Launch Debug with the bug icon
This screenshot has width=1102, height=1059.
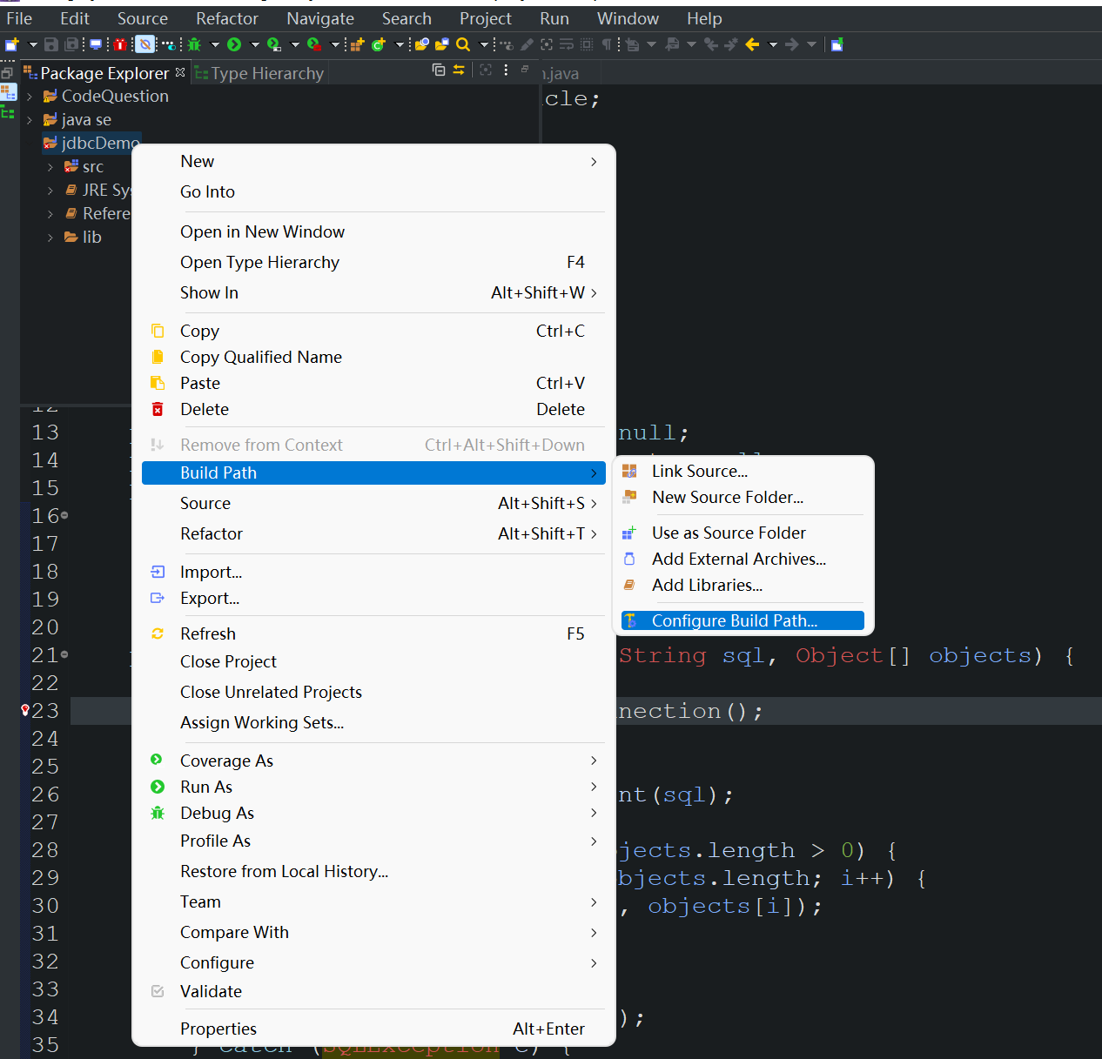click(x=193, y=44)
